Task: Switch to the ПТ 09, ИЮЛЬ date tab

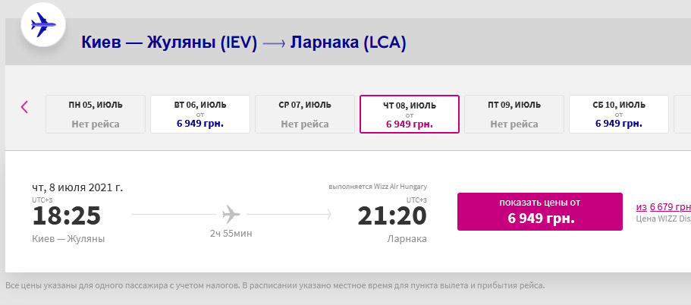Action: 514,114
